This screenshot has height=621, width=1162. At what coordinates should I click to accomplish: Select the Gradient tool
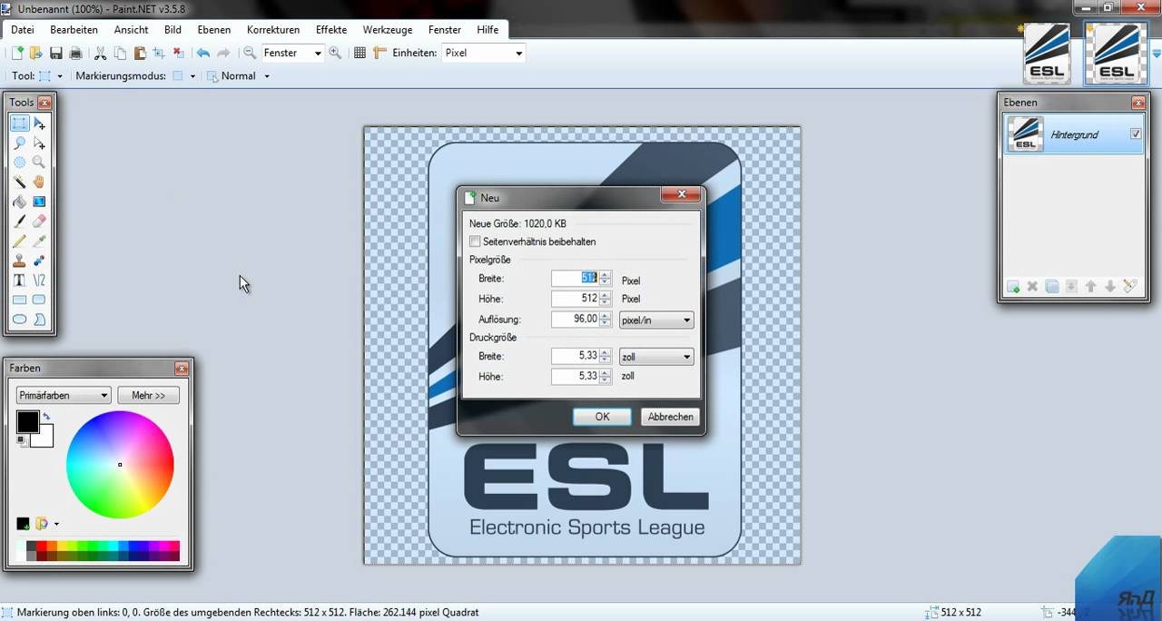(39, 202)
